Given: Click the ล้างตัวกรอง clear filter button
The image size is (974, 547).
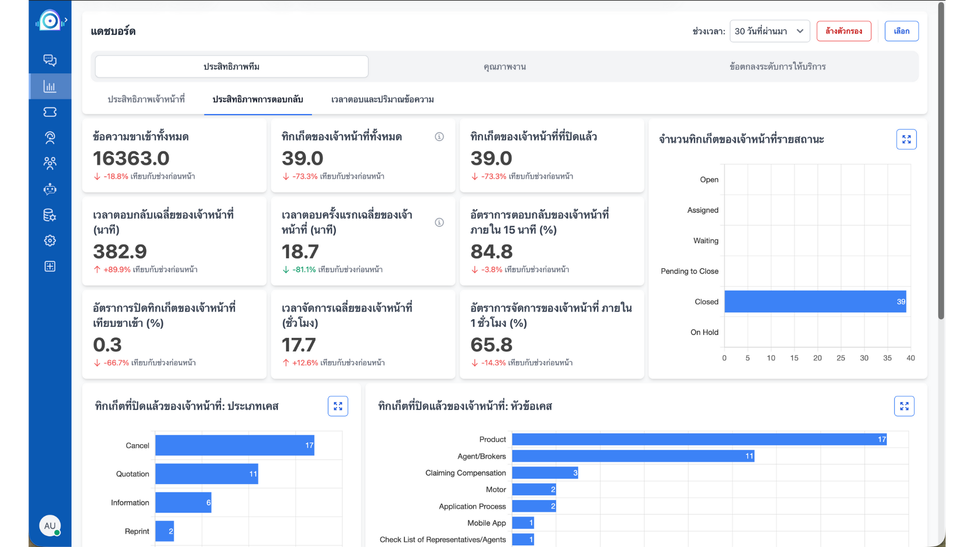Looking at the screenshot, I should coord(844,31).
